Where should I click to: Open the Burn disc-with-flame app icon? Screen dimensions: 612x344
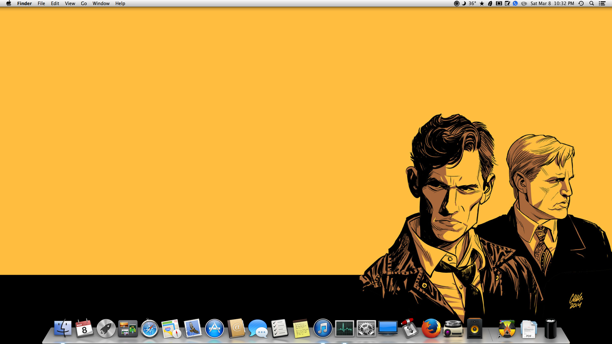click(507, 329)
